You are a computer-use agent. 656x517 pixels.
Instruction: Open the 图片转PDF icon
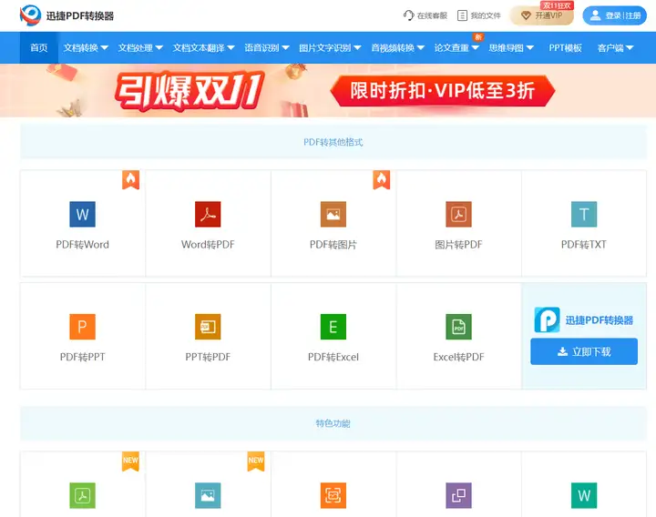pos(458,214)
